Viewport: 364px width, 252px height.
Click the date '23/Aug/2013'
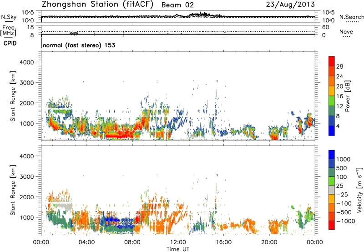click(x=290, y=5)
